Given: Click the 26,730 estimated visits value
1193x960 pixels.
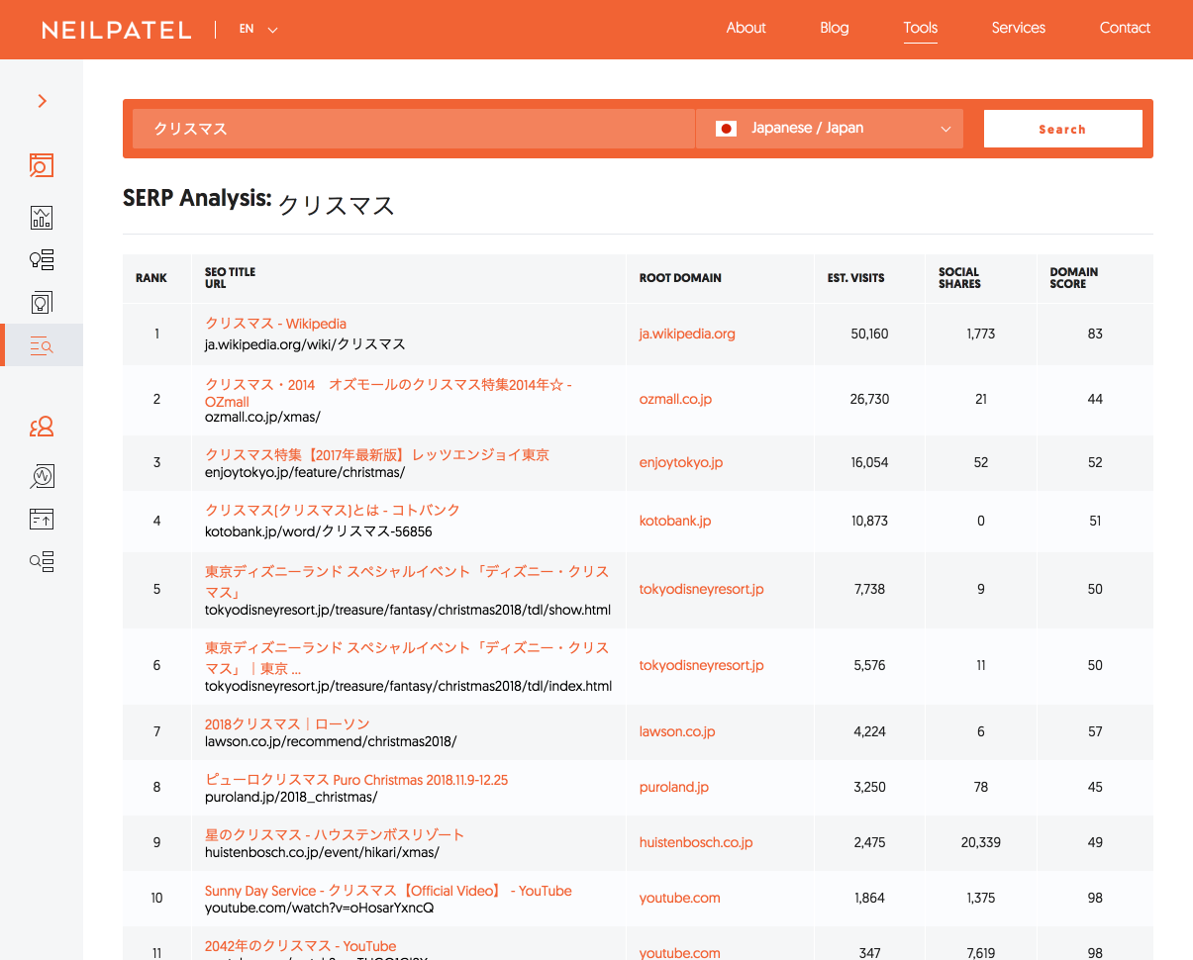Looking at the screenshot, I should tap(869, 399).
